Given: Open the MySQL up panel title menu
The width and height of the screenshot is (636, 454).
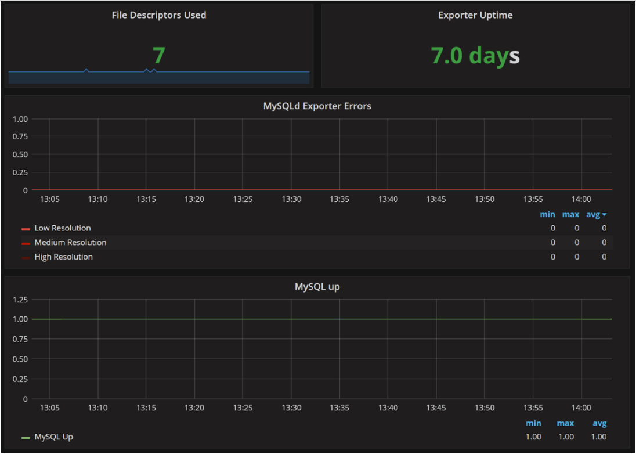Looking at the screenshot, I should click(x=317, y=286).
